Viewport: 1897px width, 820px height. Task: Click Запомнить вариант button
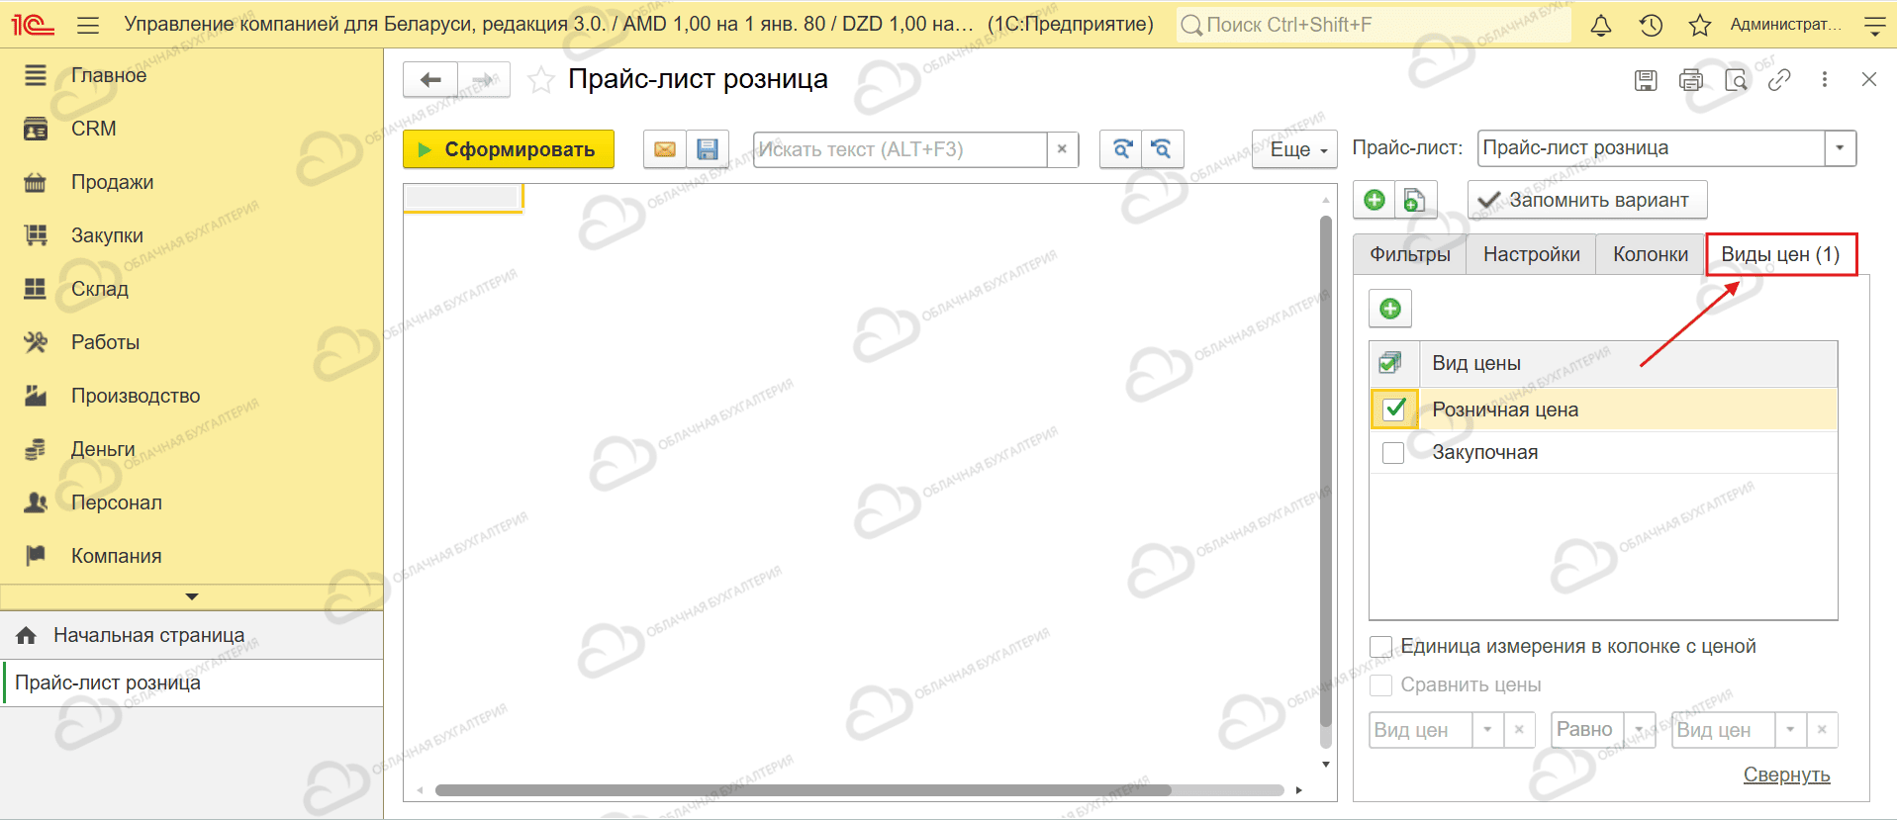(1587, 200)
